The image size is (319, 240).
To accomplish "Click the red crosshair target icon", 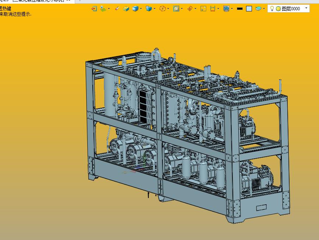I will [x=190, y=8].
